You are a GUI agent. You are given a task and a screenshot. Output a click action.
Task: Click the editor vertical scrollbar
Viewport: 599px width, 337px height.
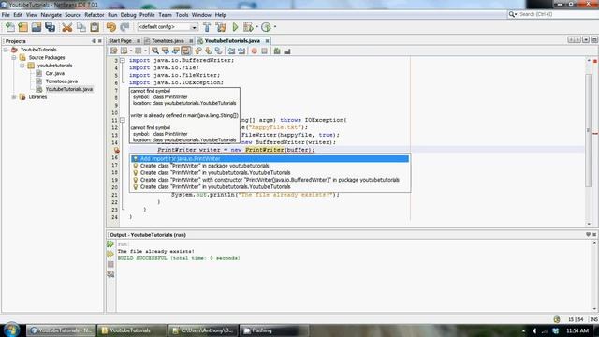click(589, 130)
